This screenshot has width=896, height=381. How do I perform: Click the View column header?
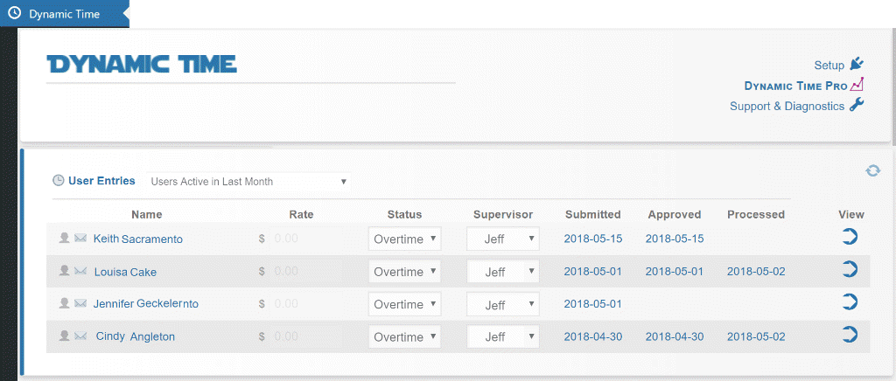click(x=851, y=214)
